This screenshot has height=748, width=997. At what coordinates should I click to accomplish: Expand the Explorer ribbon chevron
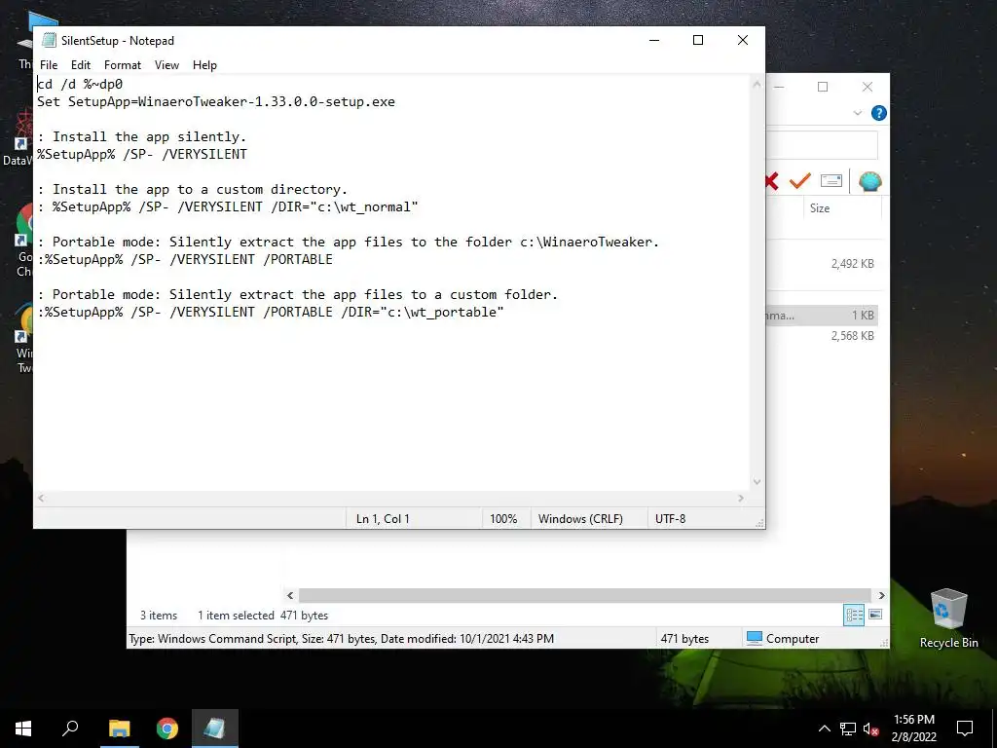coord(857,113)
